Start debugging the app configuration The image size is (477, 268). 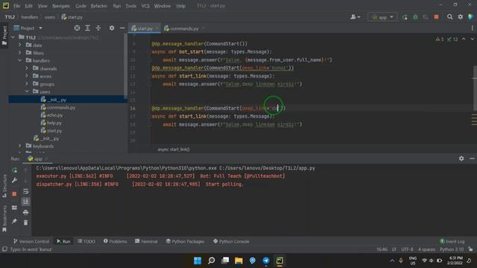415,17
